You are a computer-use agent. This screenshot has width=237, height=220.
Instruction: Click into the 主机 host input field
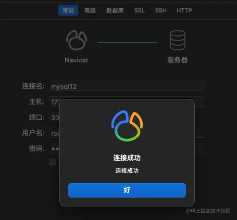pos(127,101)
